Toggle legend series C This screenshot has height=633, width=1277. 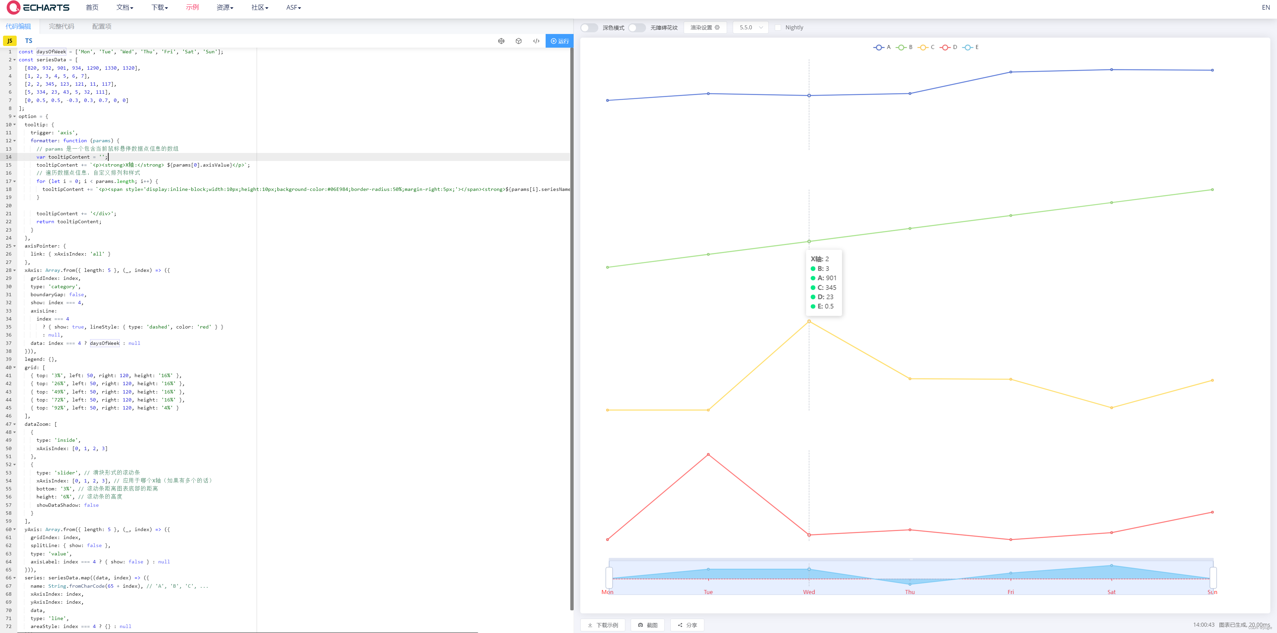926,47
